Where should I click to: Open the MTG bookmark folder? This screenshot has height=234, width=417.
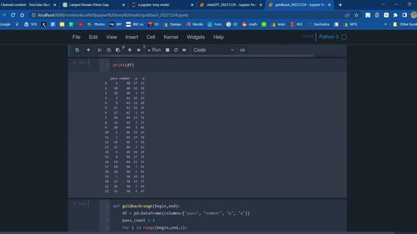point(351,24)
